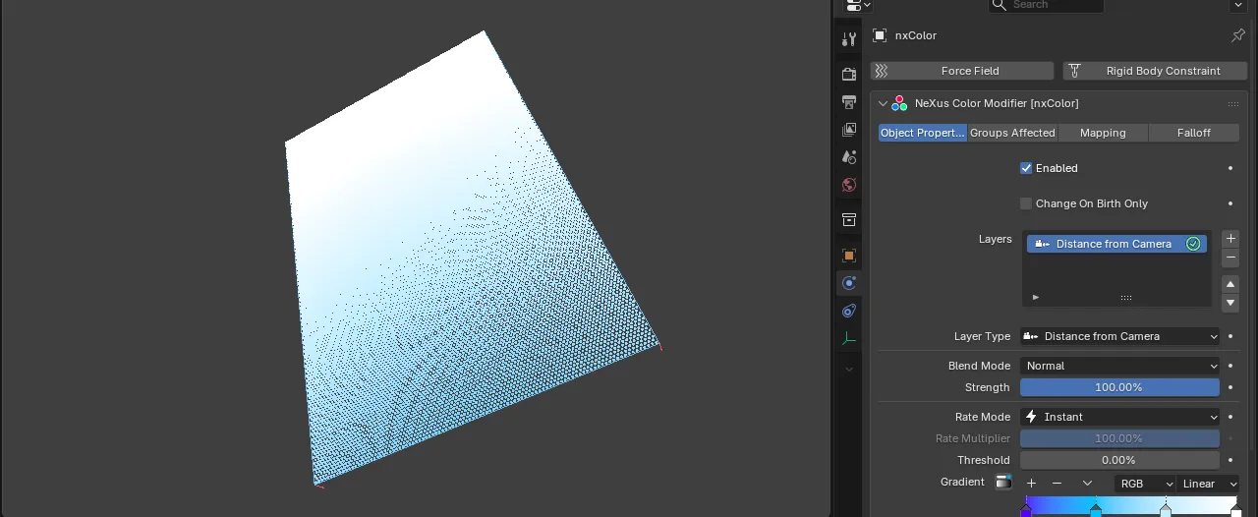
Task: Open the Blend Mode dropdown set to Normal
Action: pos(1119,366)
